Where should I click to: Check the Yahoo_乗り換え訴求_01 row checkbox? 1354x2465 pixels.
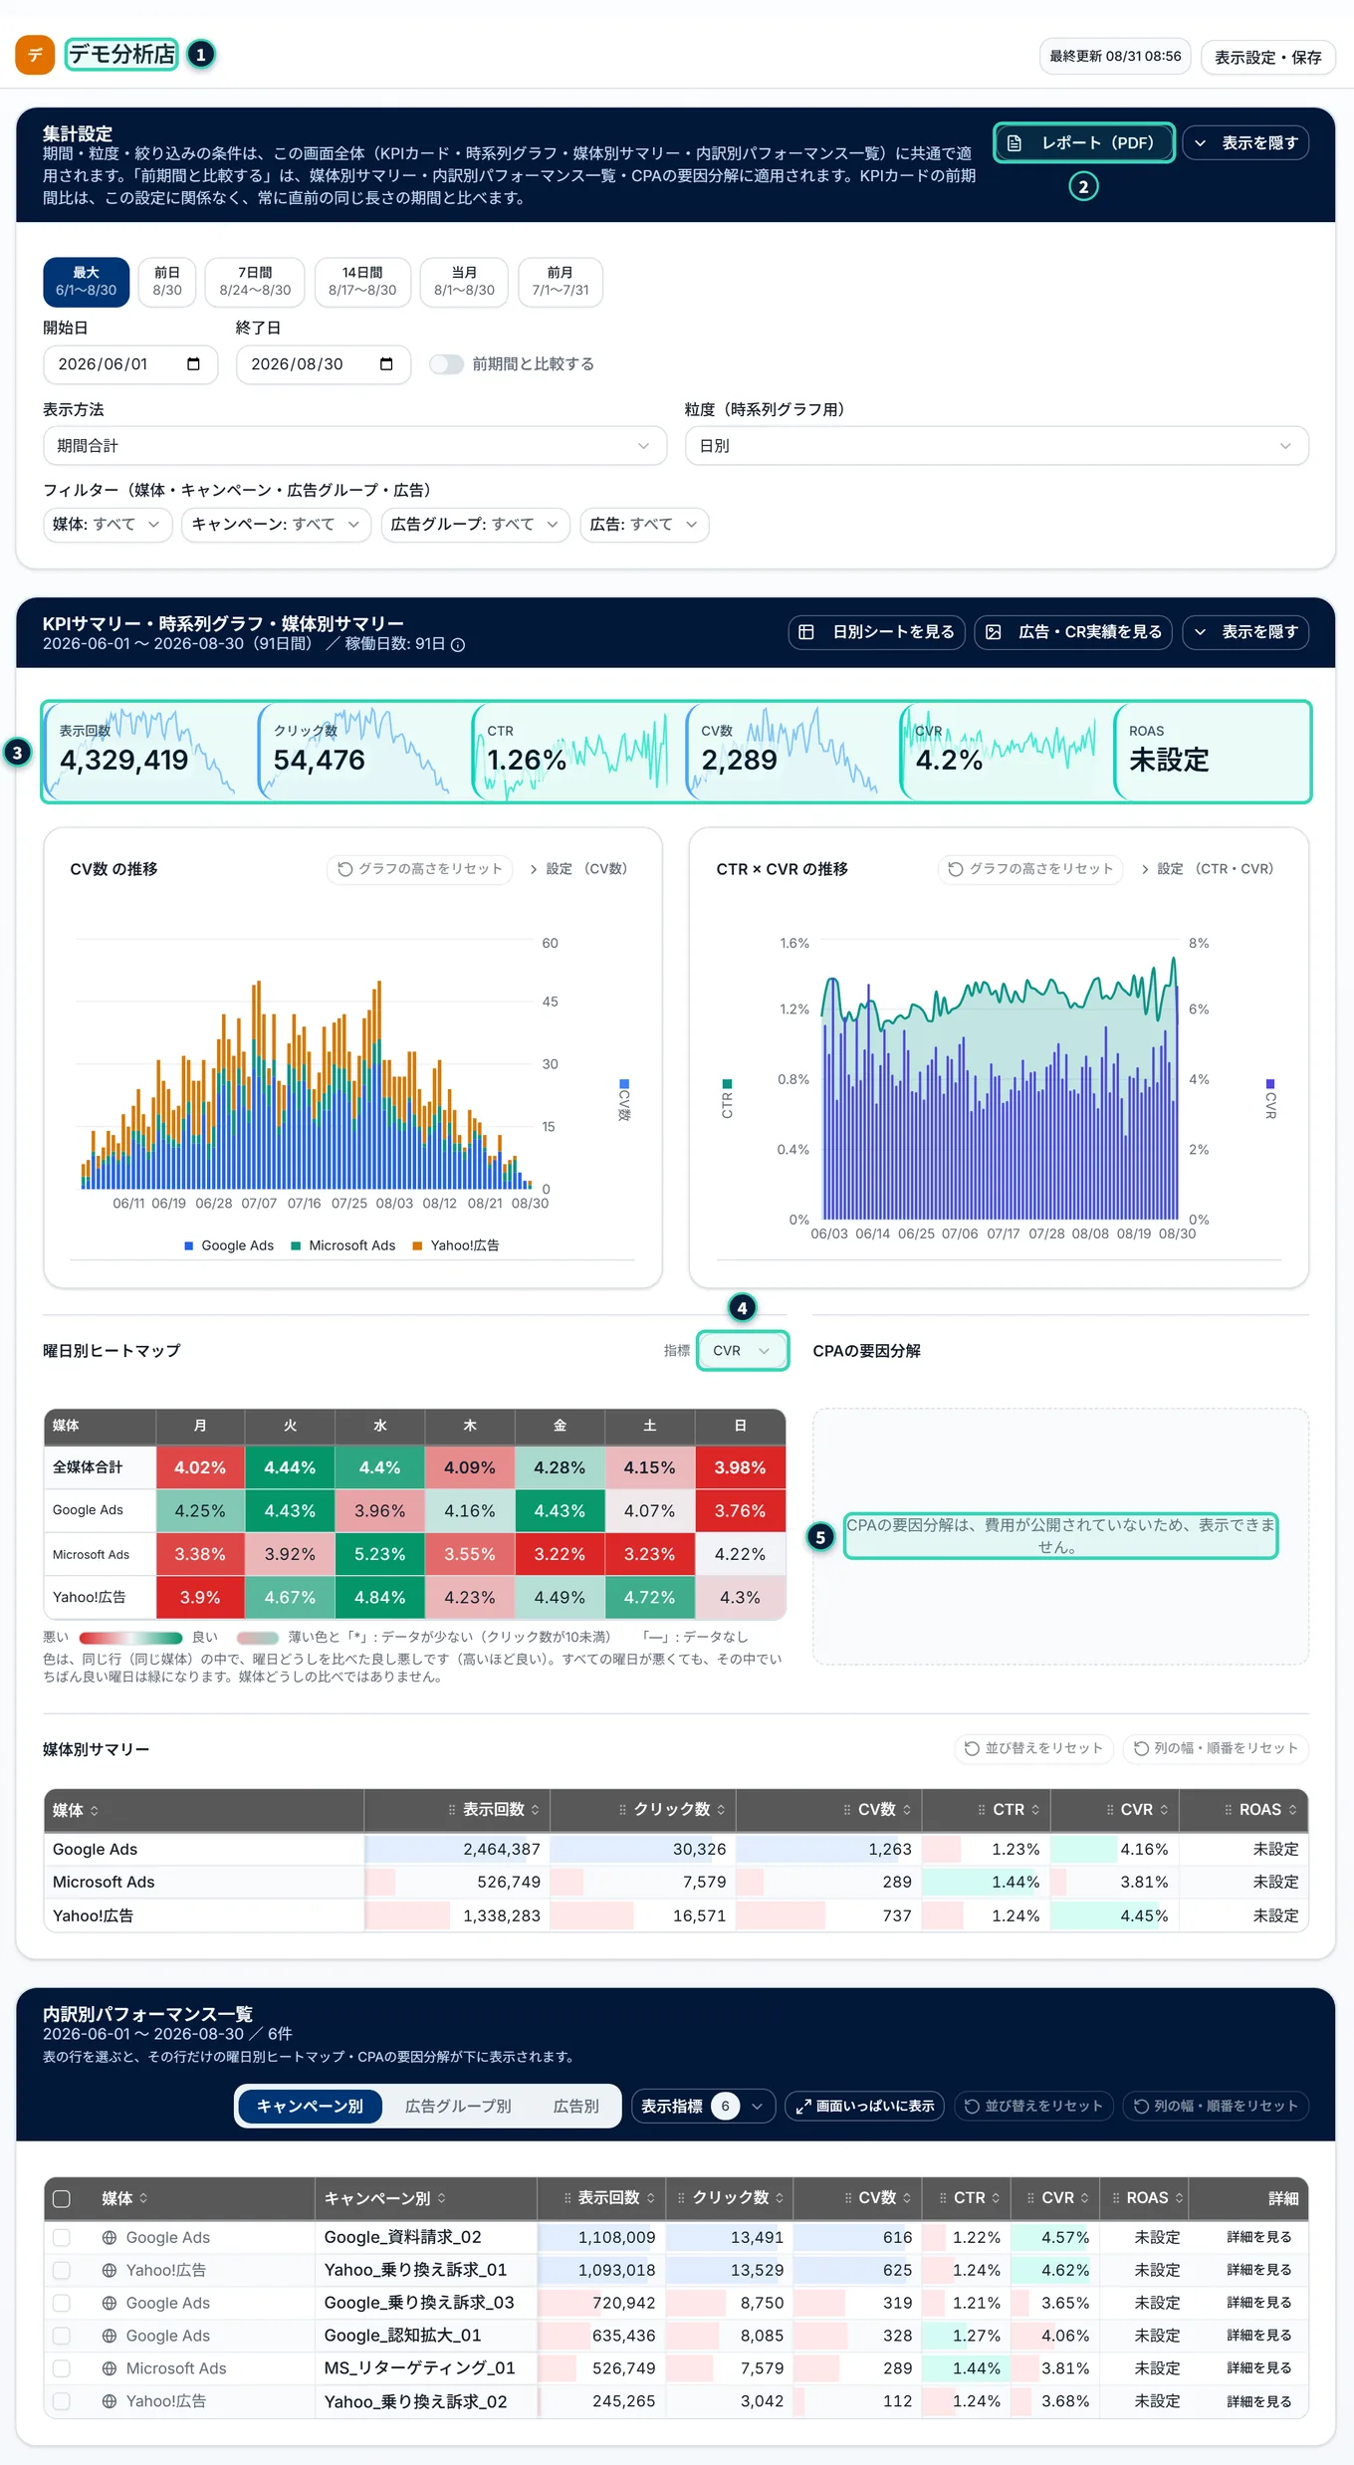pyautogui.click(x=62, y=2270)
